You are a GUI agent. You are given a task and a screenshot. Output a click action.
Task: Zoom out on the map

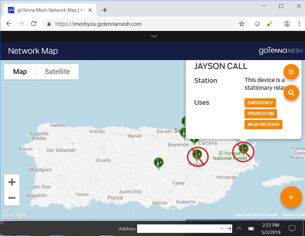coord(12,198)
